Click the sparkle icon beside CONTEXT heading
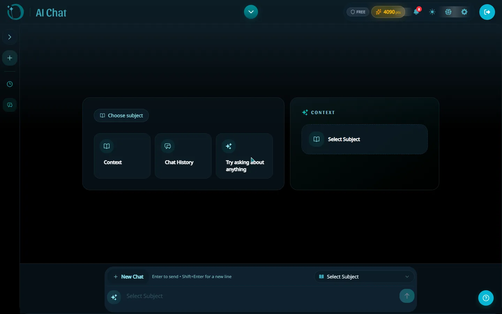Image resolution: width=502 pixels, height=314 pixels. tap(305, 112)
